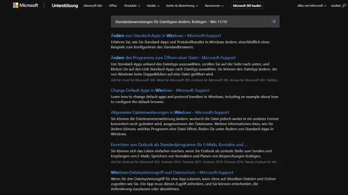Open Alles von Microsoft menu
The height and width of the screenshot is (195, 348).
click(x=312, y=6)
